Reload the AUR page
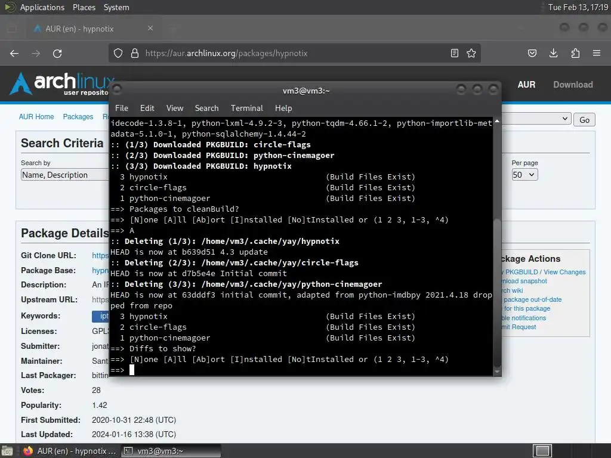 (x=57, y=53)
